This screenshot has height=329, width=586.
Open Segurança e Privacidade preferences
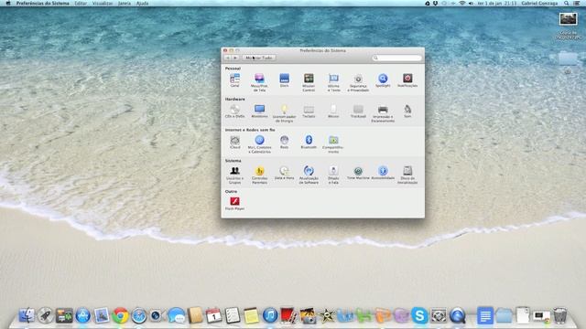pyautogui.click(x=358, y=82)
